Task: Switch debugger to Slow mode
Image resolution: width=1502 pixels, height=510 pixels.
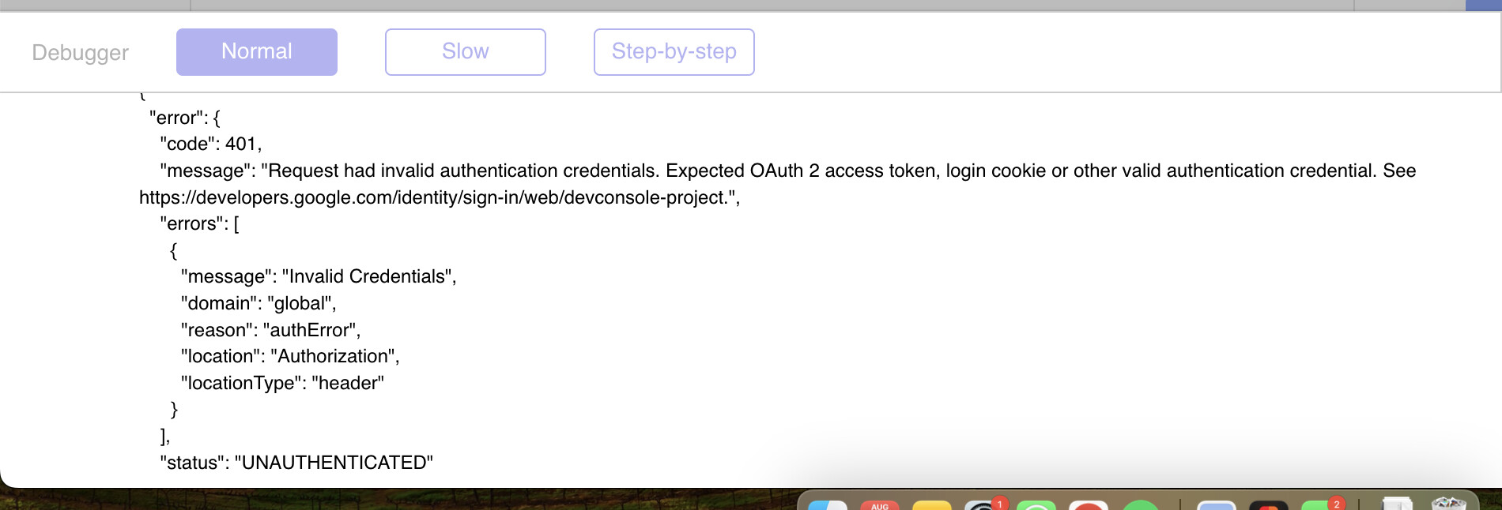Action: (466, 52)
